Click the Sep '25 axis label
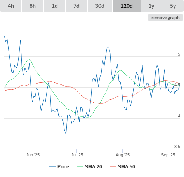The height and width of the screenshot is (177, 184). click(x=168, y=155)
